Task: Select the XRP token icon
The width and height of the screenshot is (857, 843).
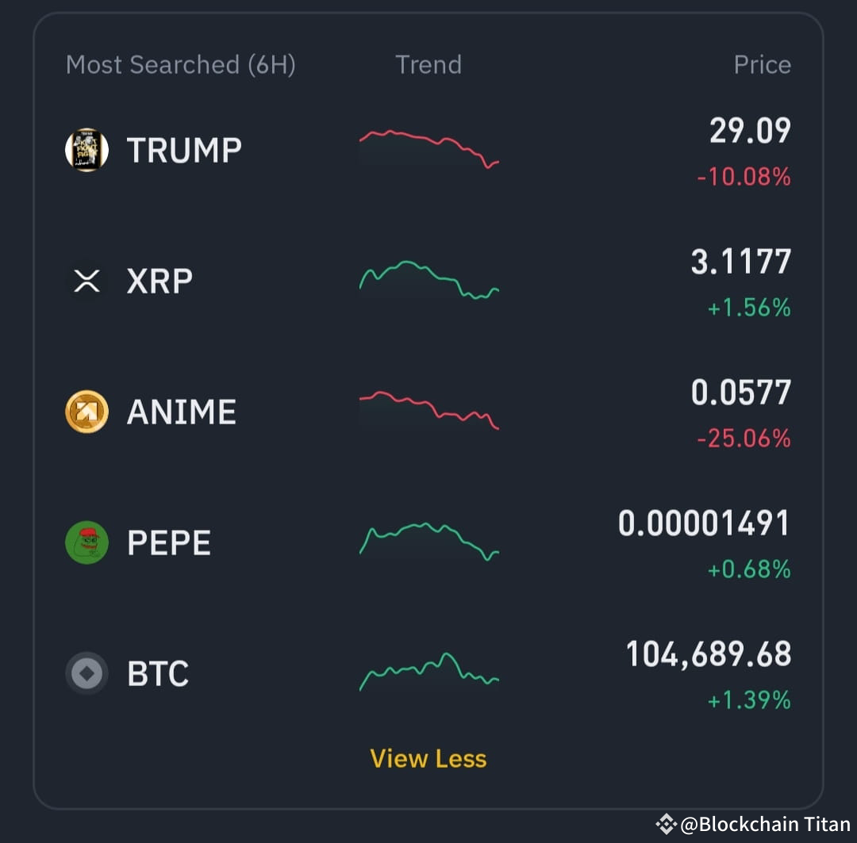Action: pyautogui.click(x=86, y=280)
